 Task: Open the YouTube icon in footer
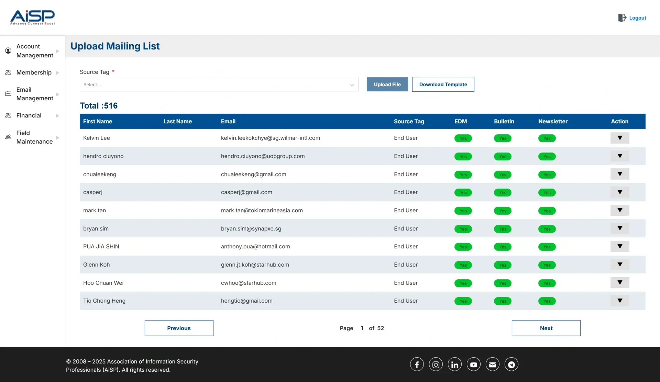pos(473,364)
